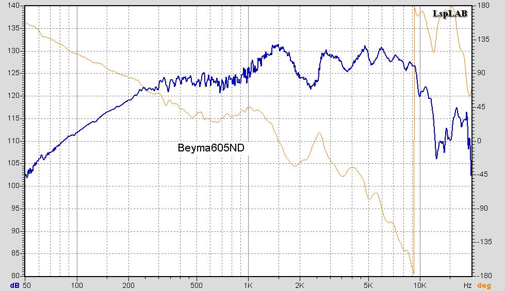Click the LspLAB logo text
The image size is (505, 291).
point(450,13)
